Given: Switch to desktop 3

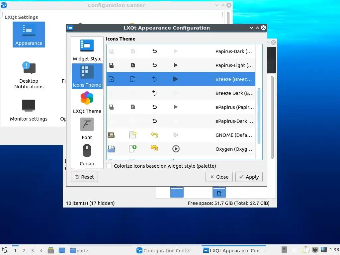Looking at the screenshot, I should (33, 251).
